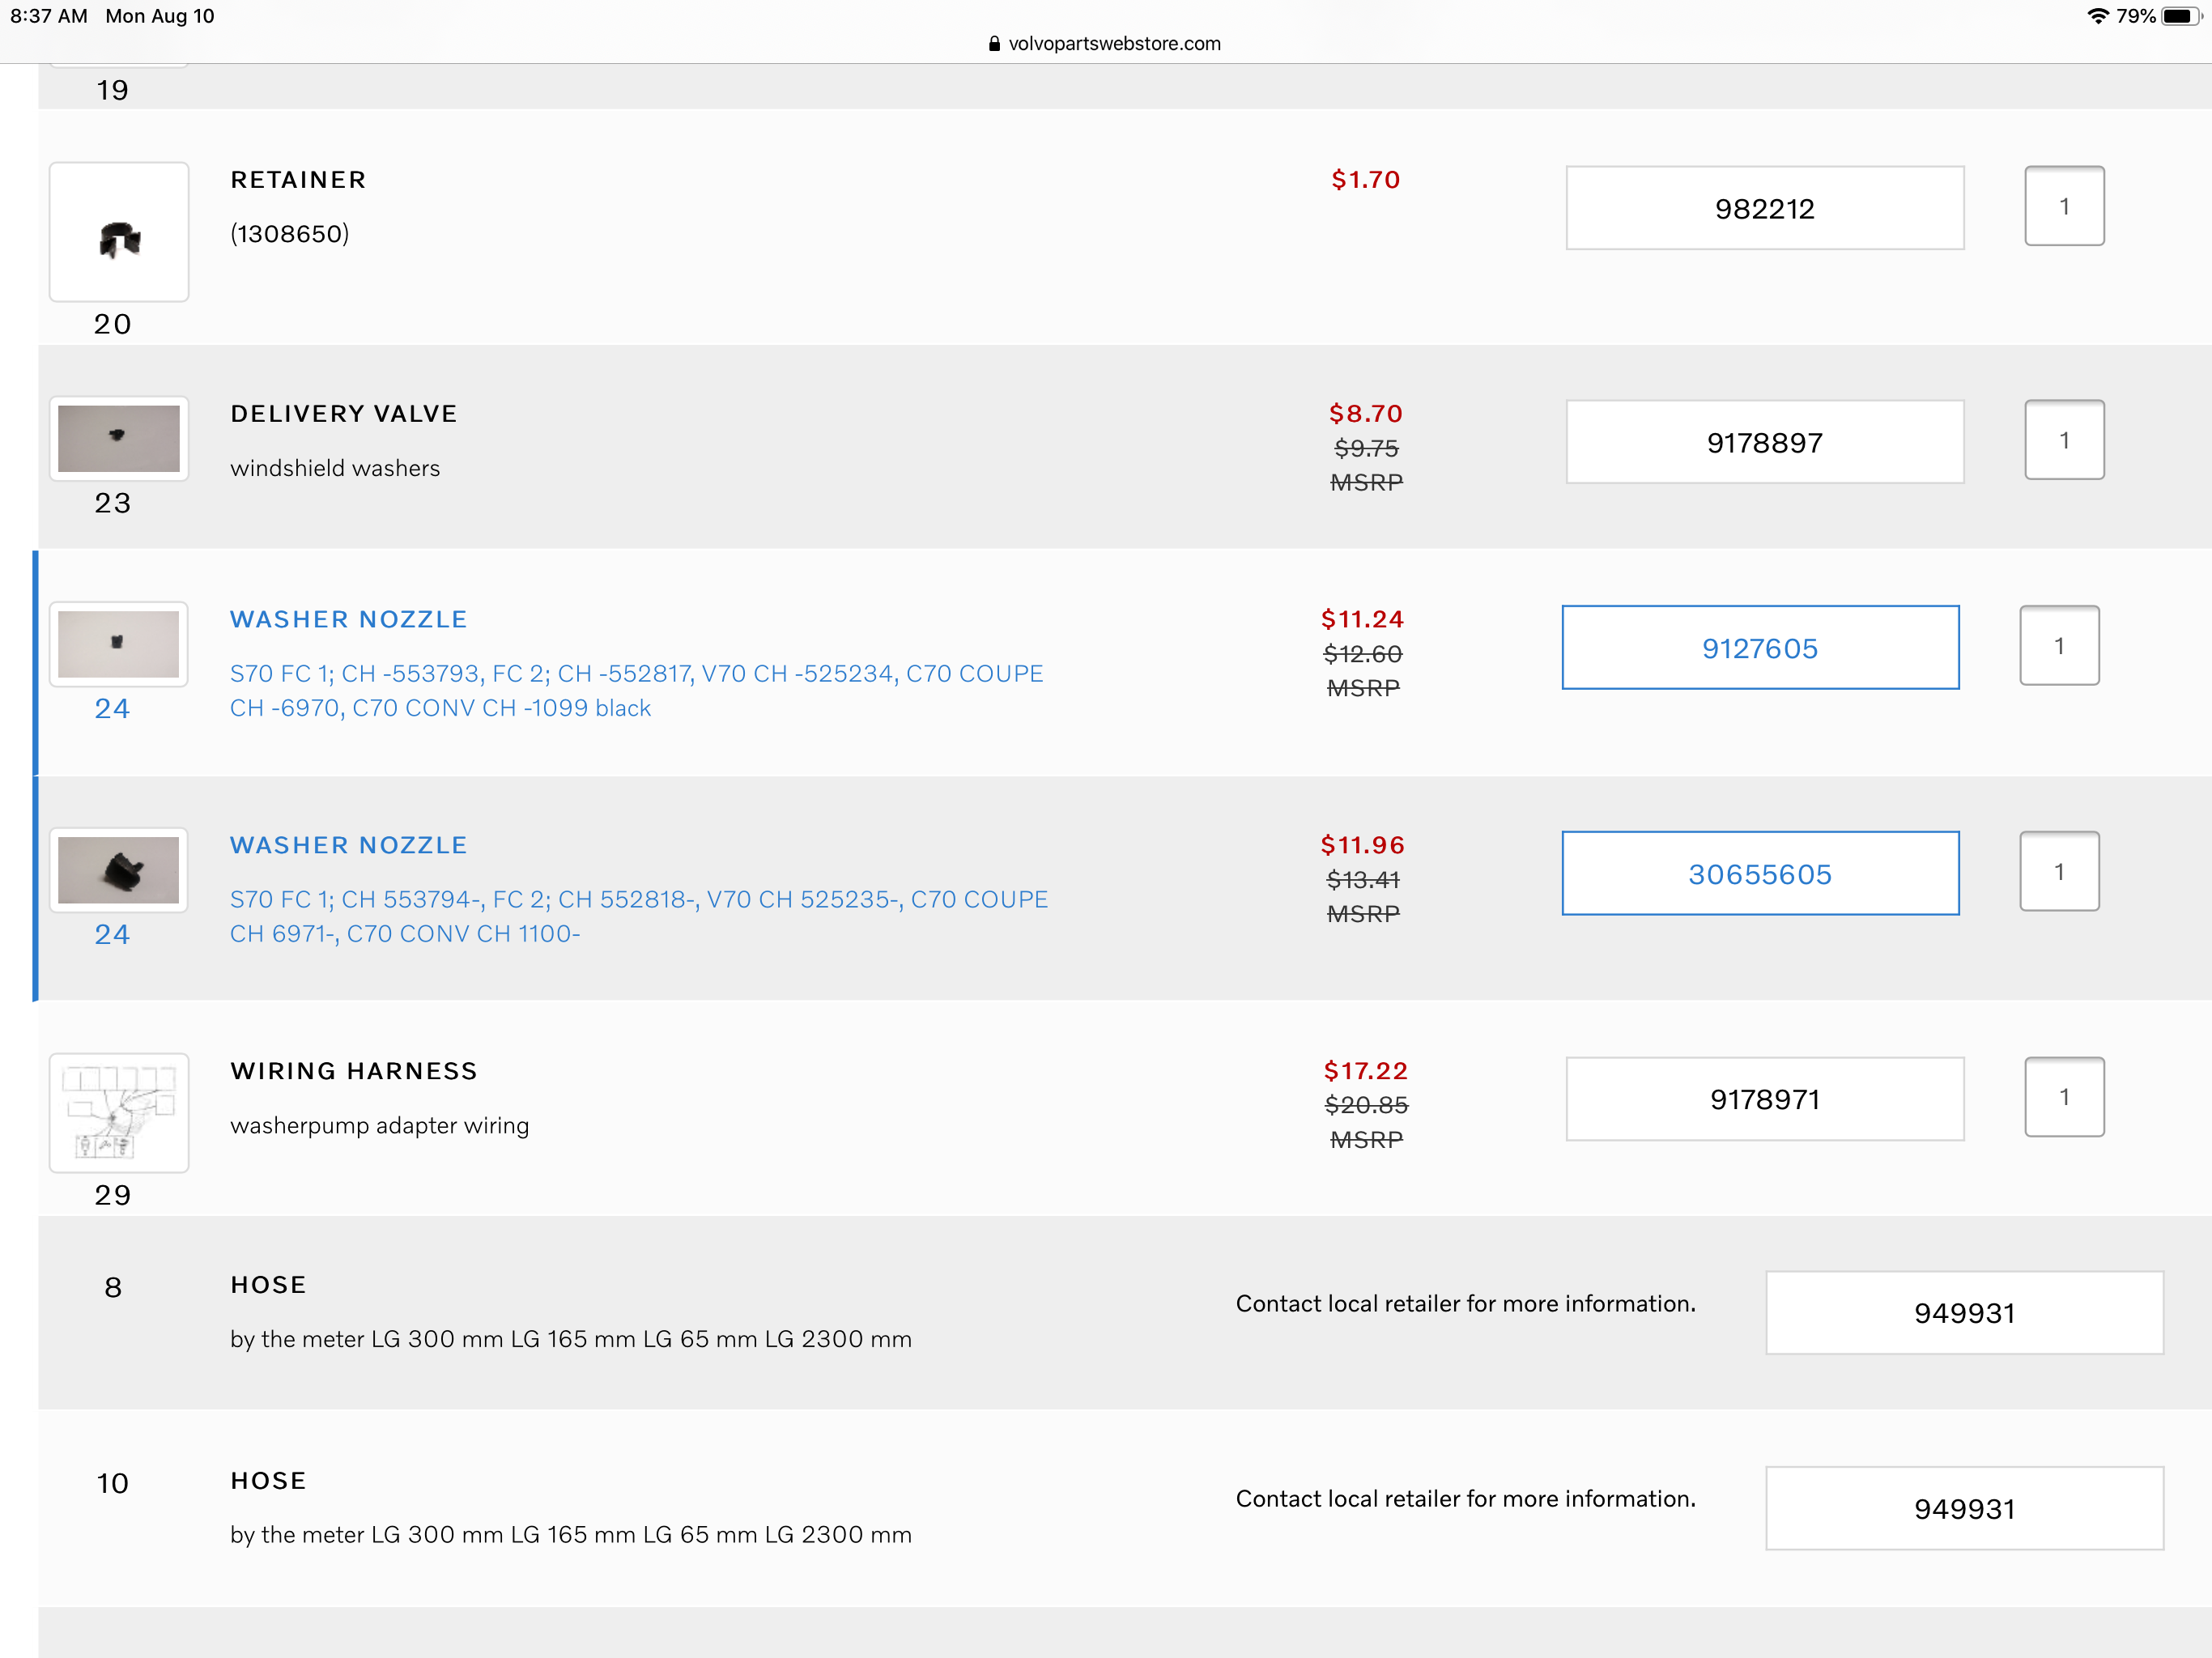The height and width of the screenshot is (1658, 2212).
Task: Edit quantity for Washer Nozzle 9127605
Action: click(2058, 646)
